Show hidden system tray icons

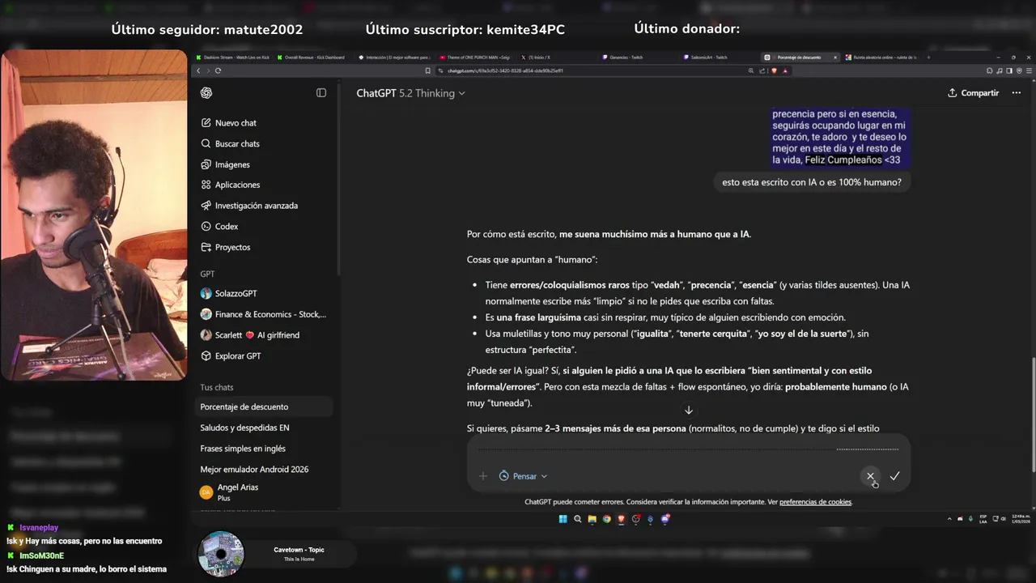(949, 519)
